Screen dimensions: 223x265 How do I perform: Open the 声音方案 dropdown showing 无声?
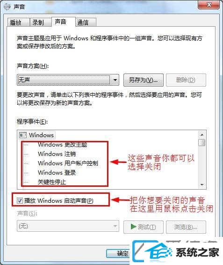(x=68, y=80)
